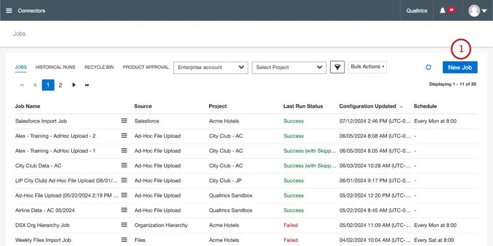This screenshot has height=246, width=493.
Task: Go to page 2 of jobs
Action: click(x=60, y=85)
